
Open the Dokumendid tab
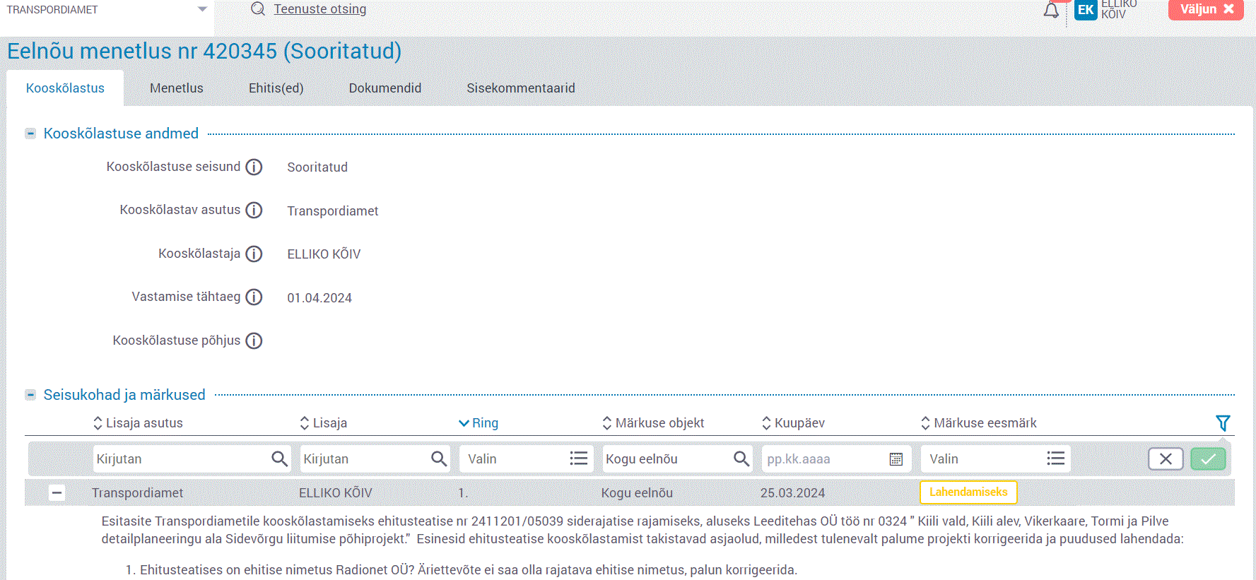(385, 88)
